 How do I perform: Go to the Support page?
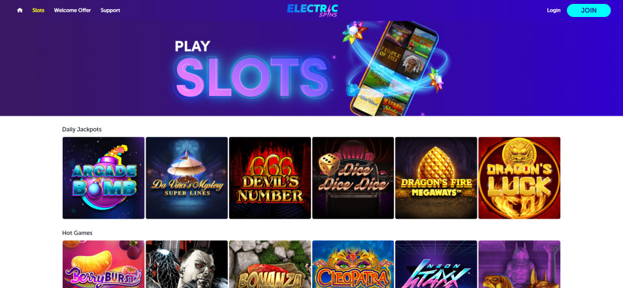(x=110, y=10)
